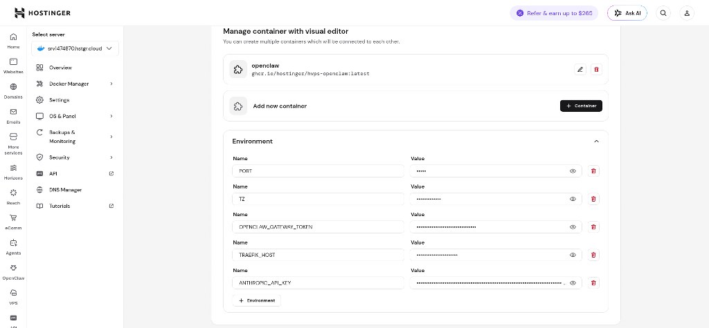Click the Hostinger logo
The width and height of the screenshot is (709, 328).
pos(42,12)
